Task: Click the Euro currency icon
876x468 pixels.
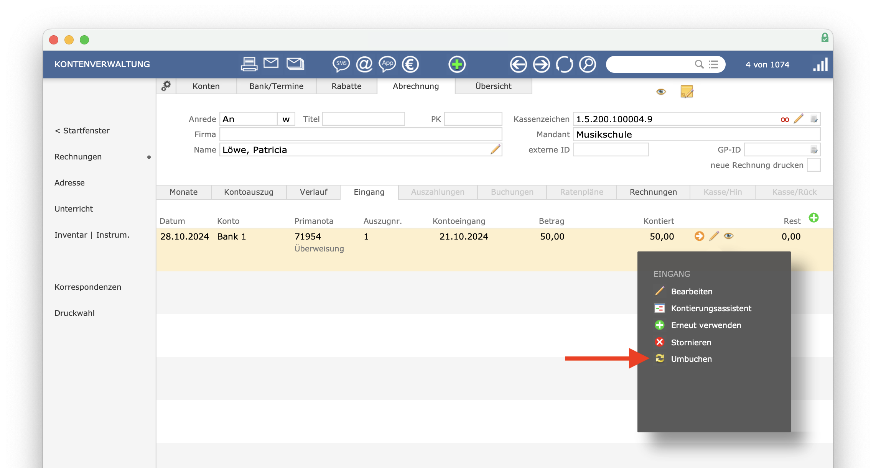Action: pyautogui.click(x=410, y=64)
